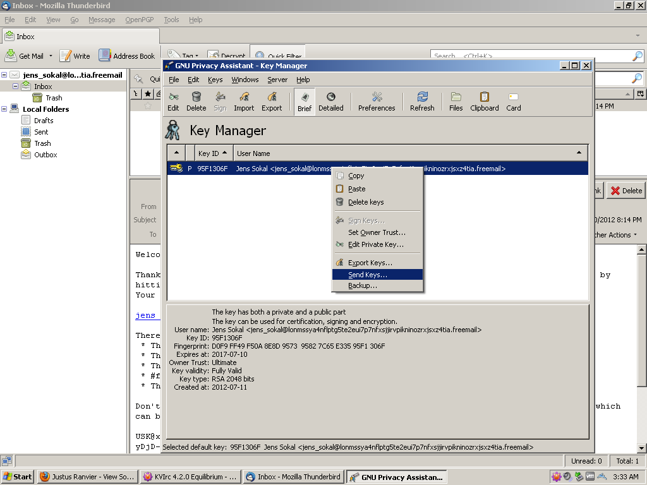The height and width of the screenshot is (485, 647).
Task: Click the Delete key toolbar icon
Action: pos(196,102)
